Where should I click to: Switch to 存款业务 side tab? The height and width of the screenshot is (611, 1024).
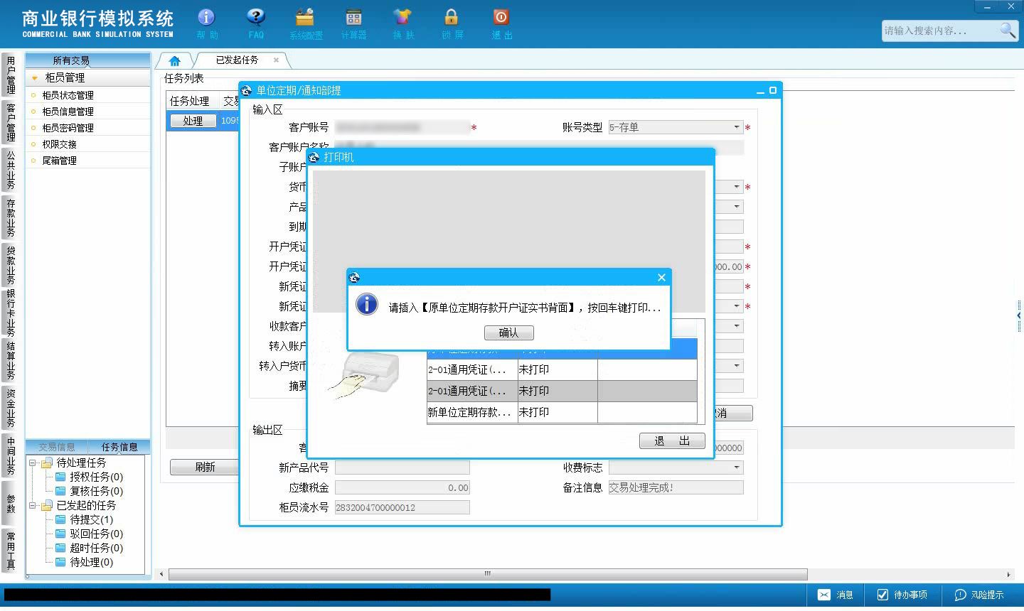click(10, 217)
